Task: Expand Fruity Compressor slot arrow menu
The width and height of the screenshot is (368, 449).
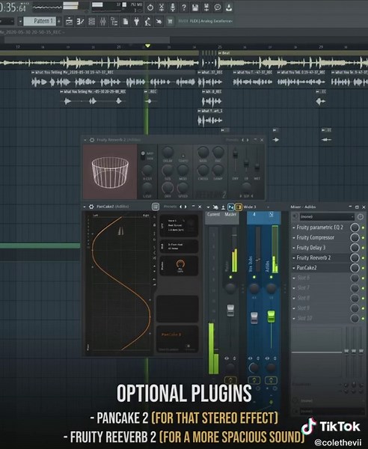Action: pos(294,238)
